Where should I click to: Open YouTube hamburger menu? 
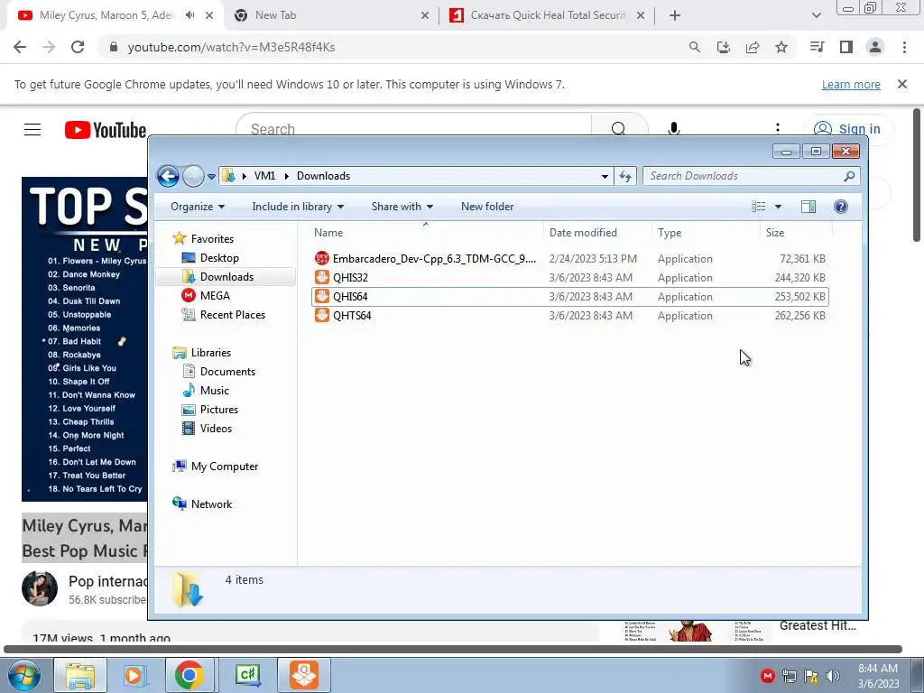(32, 129)
